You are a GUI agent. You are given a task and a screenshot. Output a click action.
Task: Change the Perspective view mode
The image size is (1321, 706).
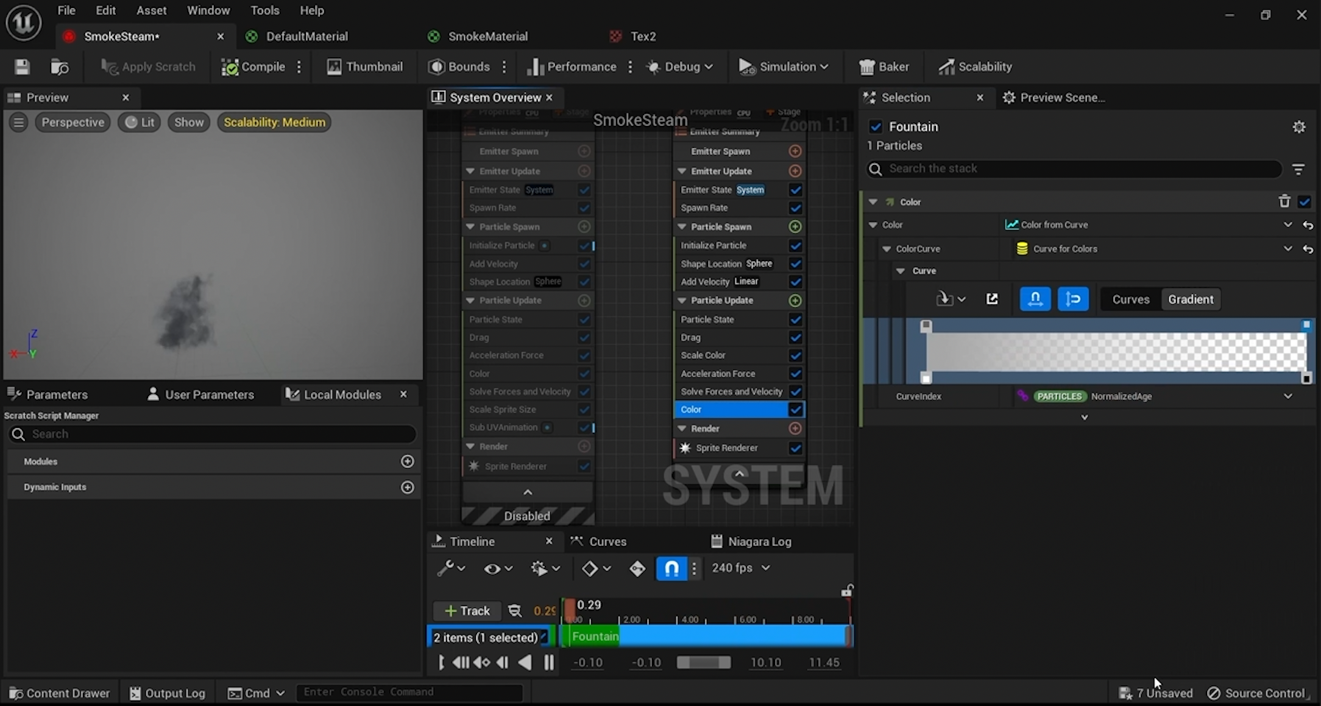(73, 122)
